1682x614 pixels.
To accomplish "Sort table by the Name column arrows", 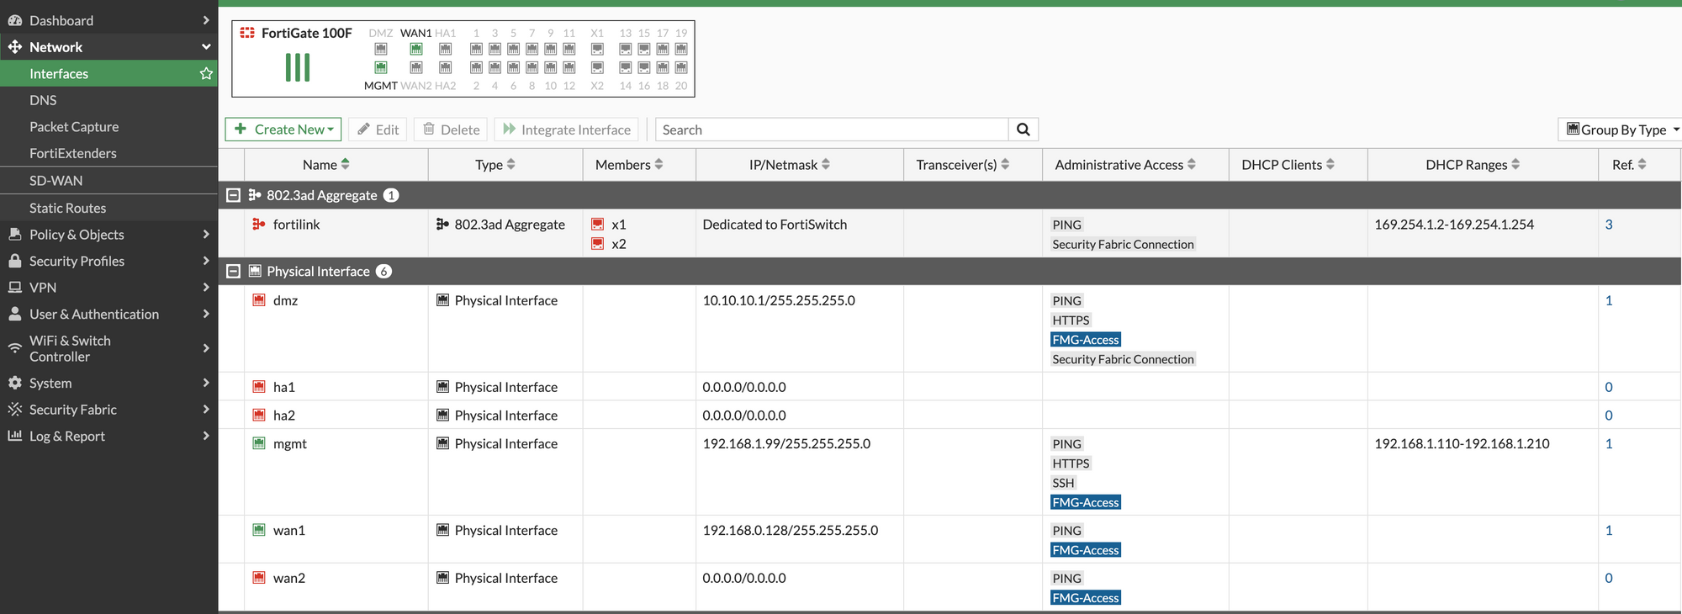I will (x=346, y=165).
